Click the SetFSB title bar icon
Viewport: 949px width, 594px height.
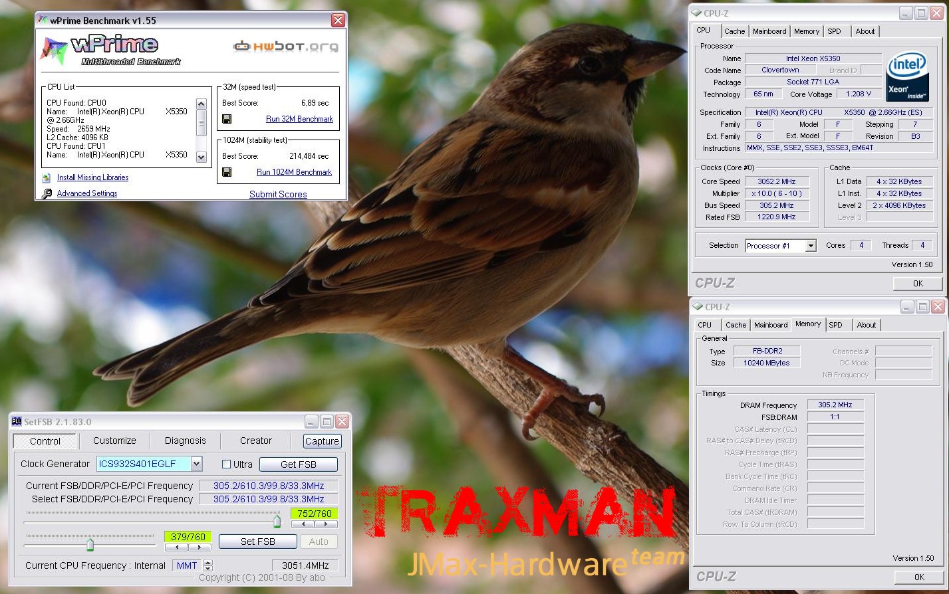coord(17,422)
